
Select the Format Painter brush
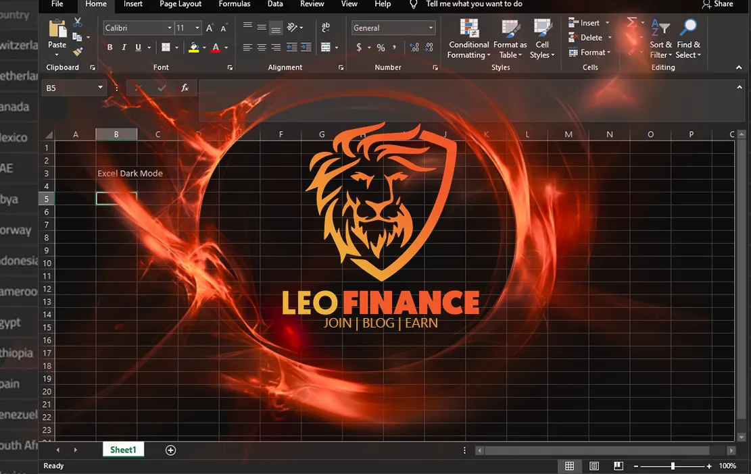click(78, 51)
